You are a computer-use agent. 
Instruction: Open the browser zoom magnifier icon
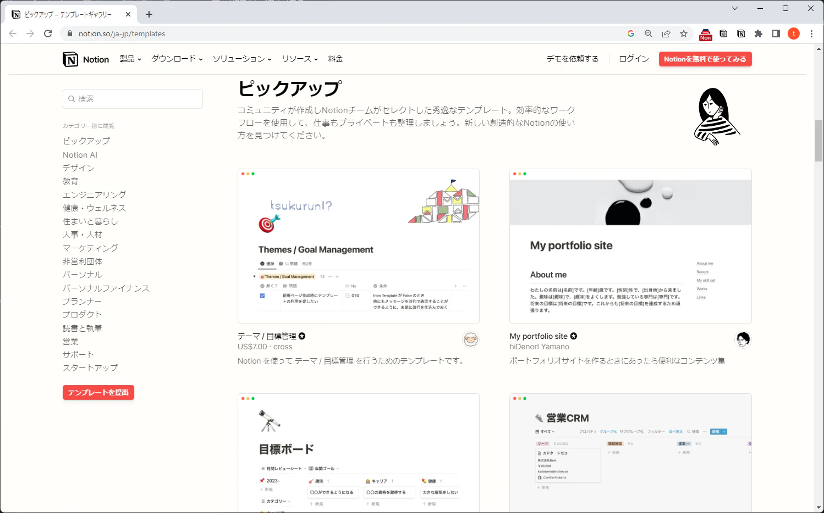tap(649, 34)
